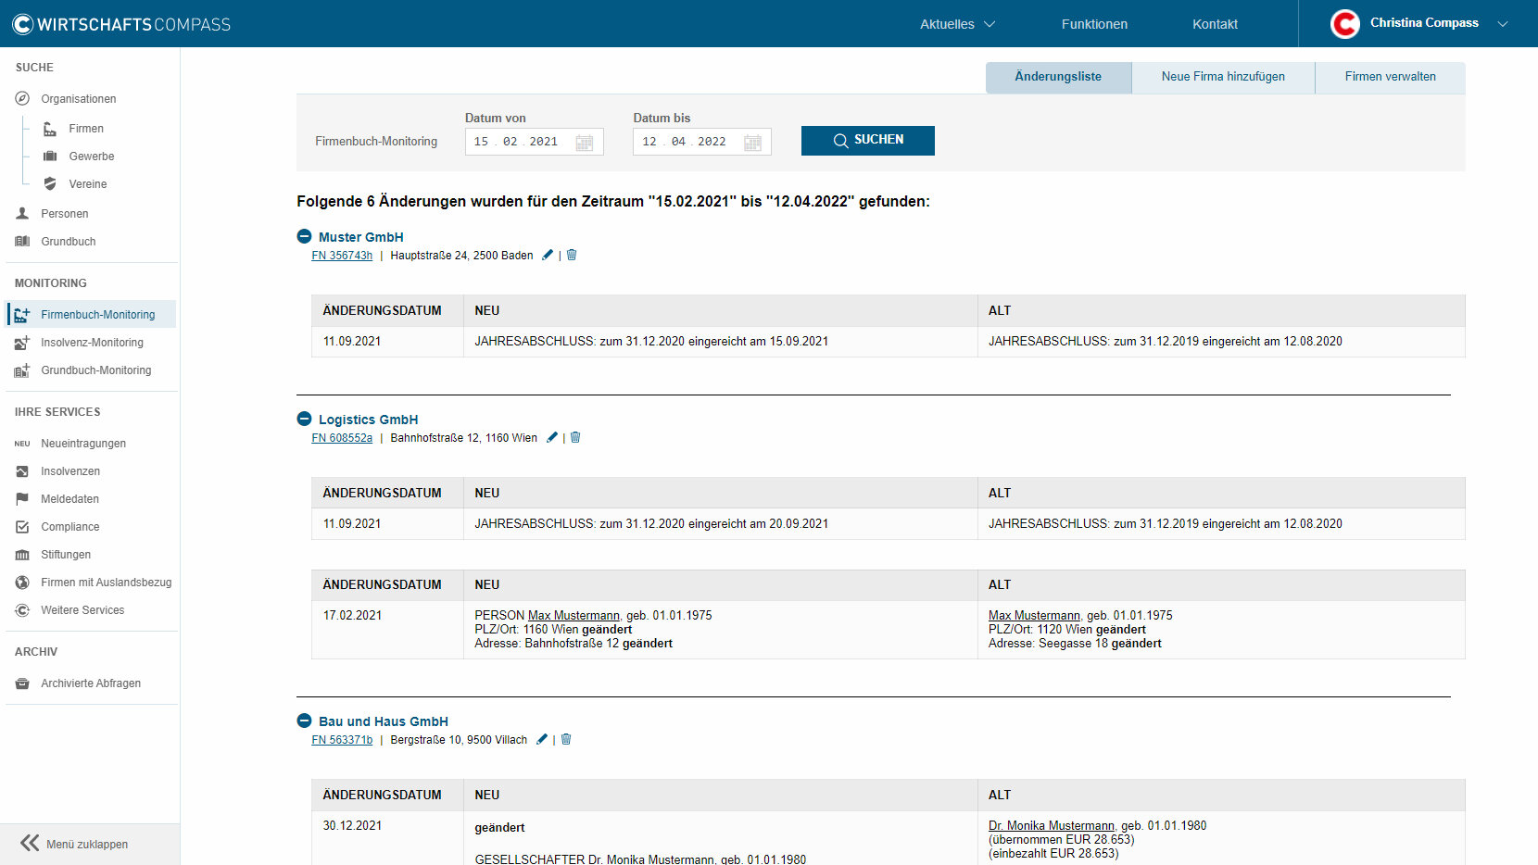Open Firmenbuch-Monitoring in sidebar
This screenshot has width=1538, height=865.
click(x=91, y=315)
